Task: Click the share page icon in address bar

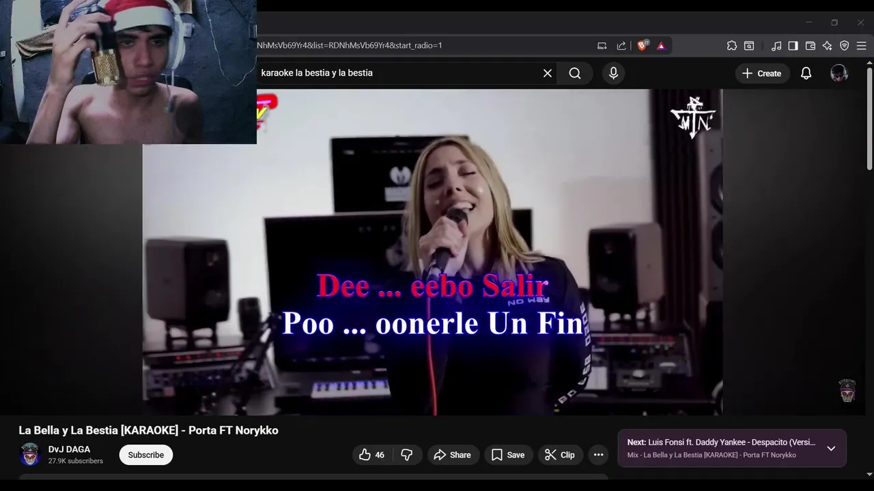Action: pos(621,46)
